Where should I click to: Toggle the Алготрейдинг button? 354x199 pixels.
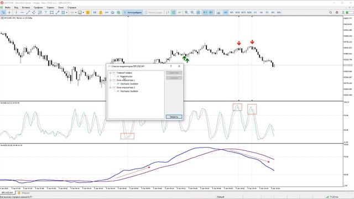click(133, 12)
